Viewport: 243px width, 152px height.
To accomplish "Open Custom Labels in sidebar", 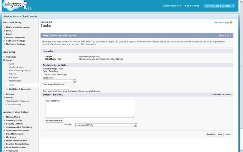I will tap(16, 67).
